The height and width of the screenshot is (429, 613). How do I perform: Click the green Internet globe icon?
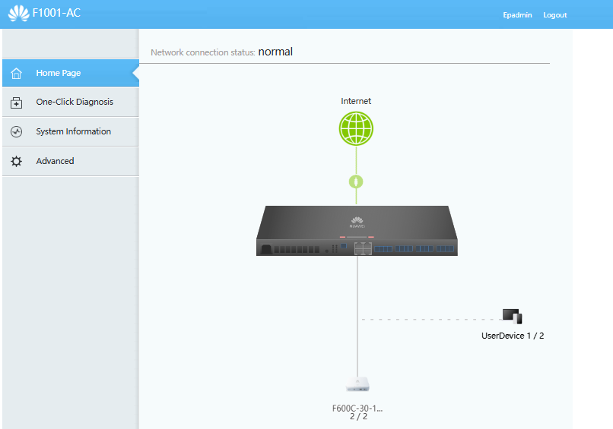(x=356, y=128)
